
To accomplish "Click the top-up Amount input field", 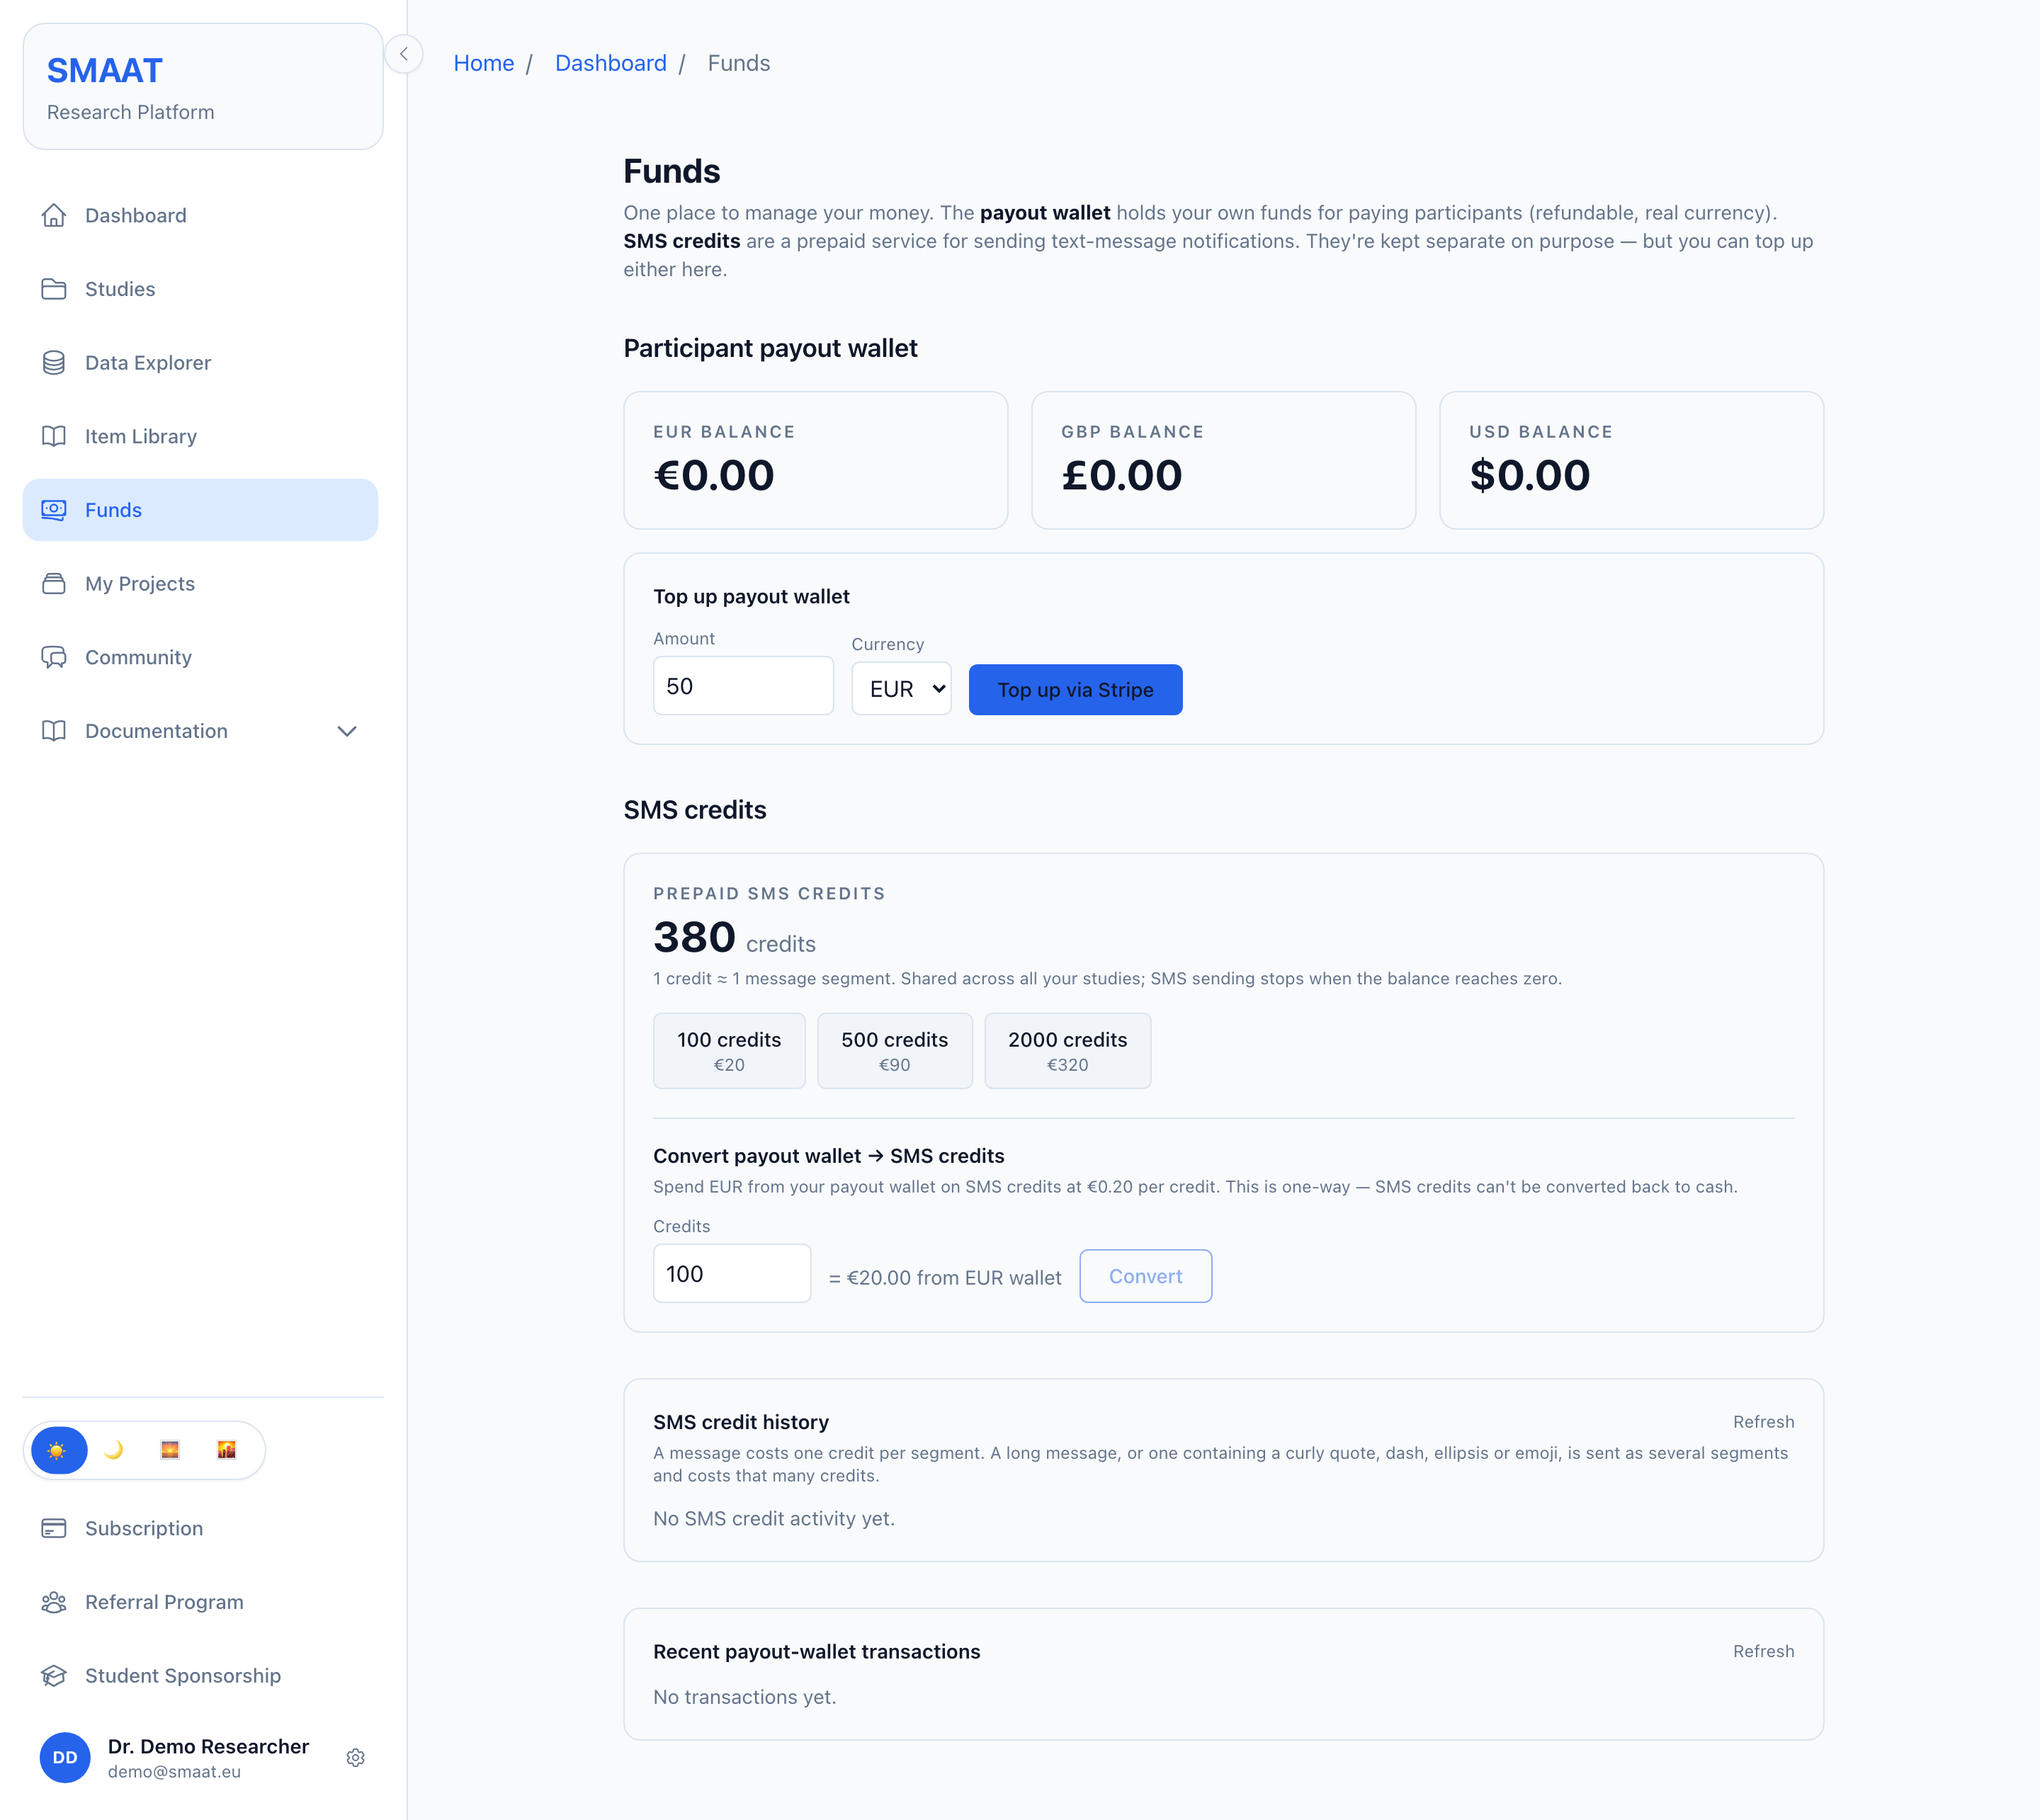I will (743, 686).
